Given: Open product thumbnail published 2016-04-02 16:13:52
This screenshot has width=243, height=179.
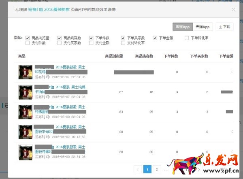Looking at the screenshot, I should point(26,132).
